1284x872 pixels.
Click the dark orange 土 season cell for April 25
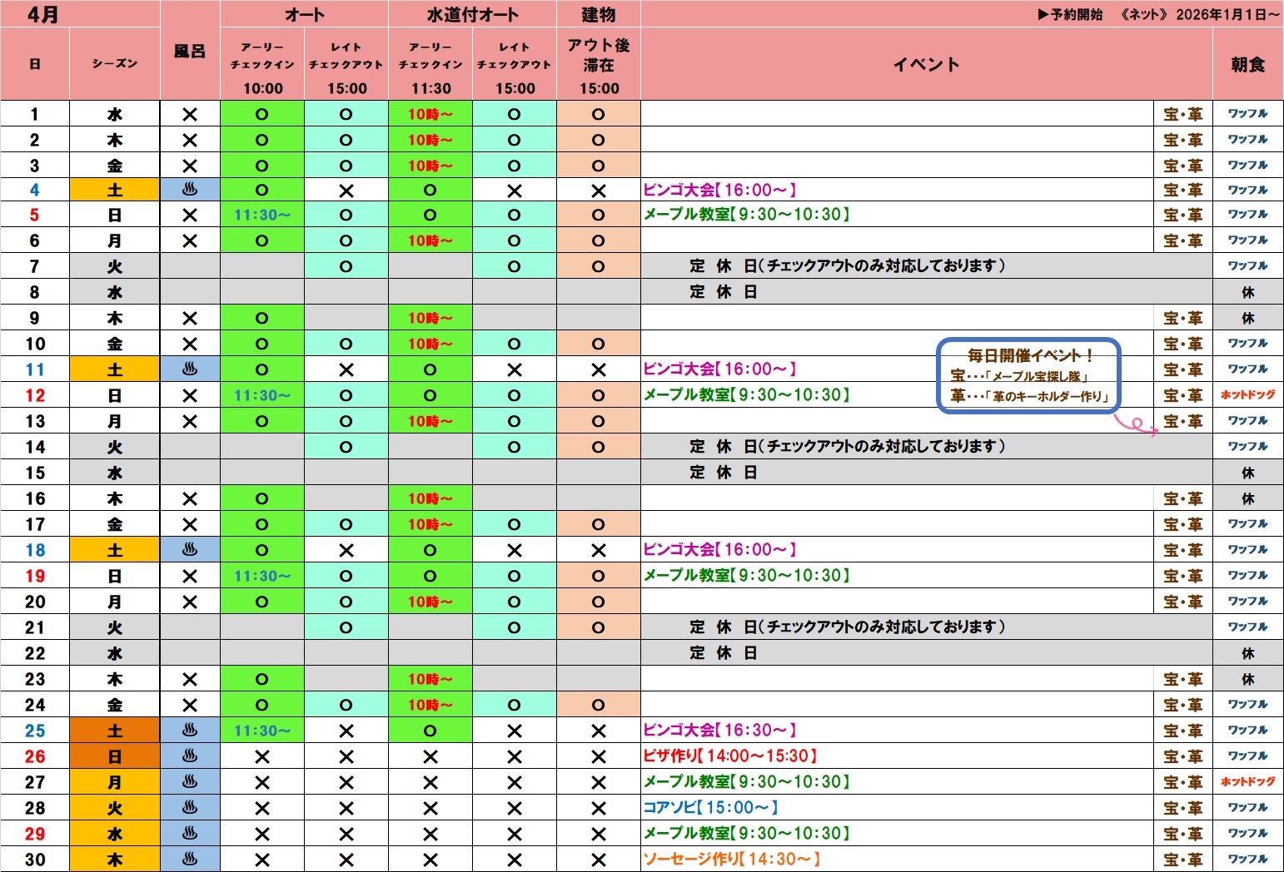pyautogui.click(x=115, y=731)
